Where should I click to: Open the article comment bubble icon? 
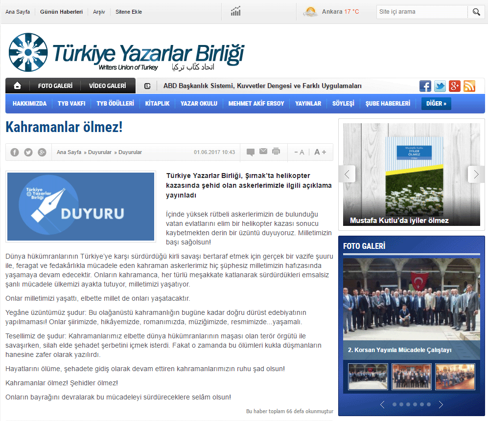coord(251,152)
